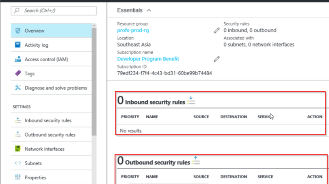Click the purple Tags icon

click(x=17, y=74)
